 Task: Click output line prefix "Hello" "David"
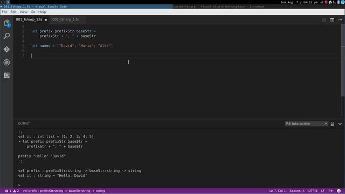tap(42, 156)
